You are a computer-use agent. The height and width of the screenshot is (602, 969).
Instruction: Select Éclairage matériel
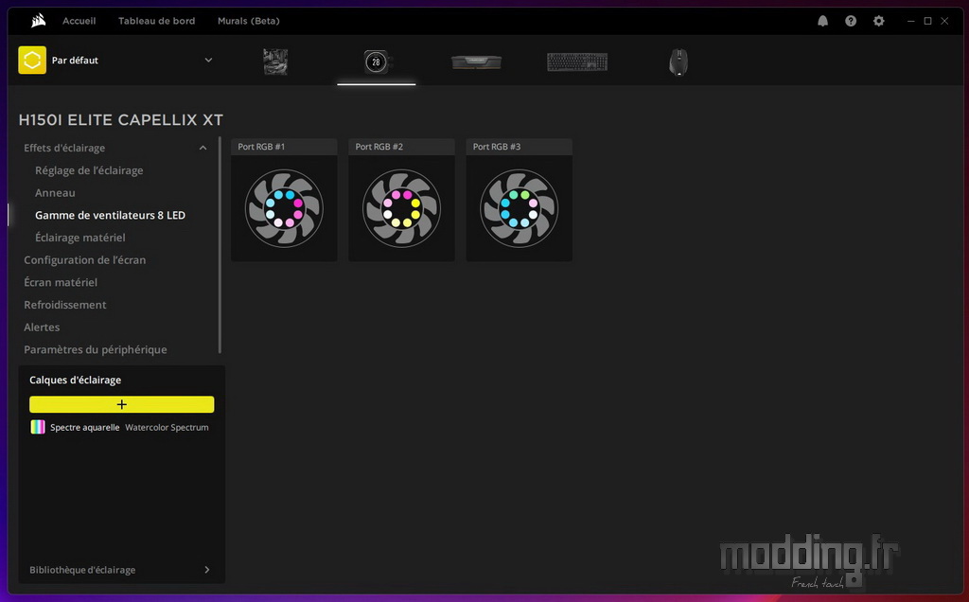coord(80,238)
